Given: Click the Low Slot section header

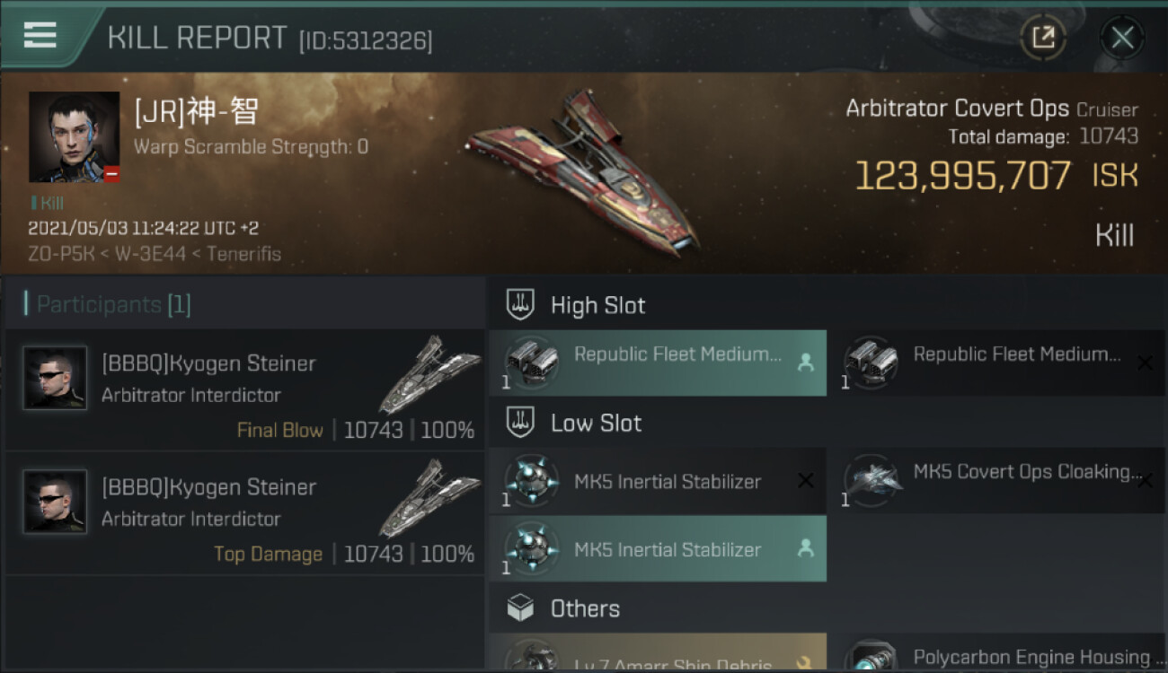Looking at the screenshot, I should 596,423.
